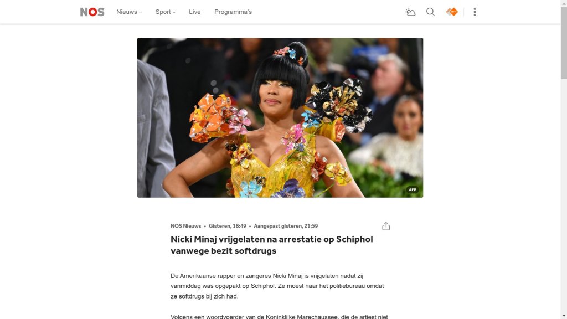Open the NOS logo homepage
The image size is (567, 319).
click(x=92, y=12)
